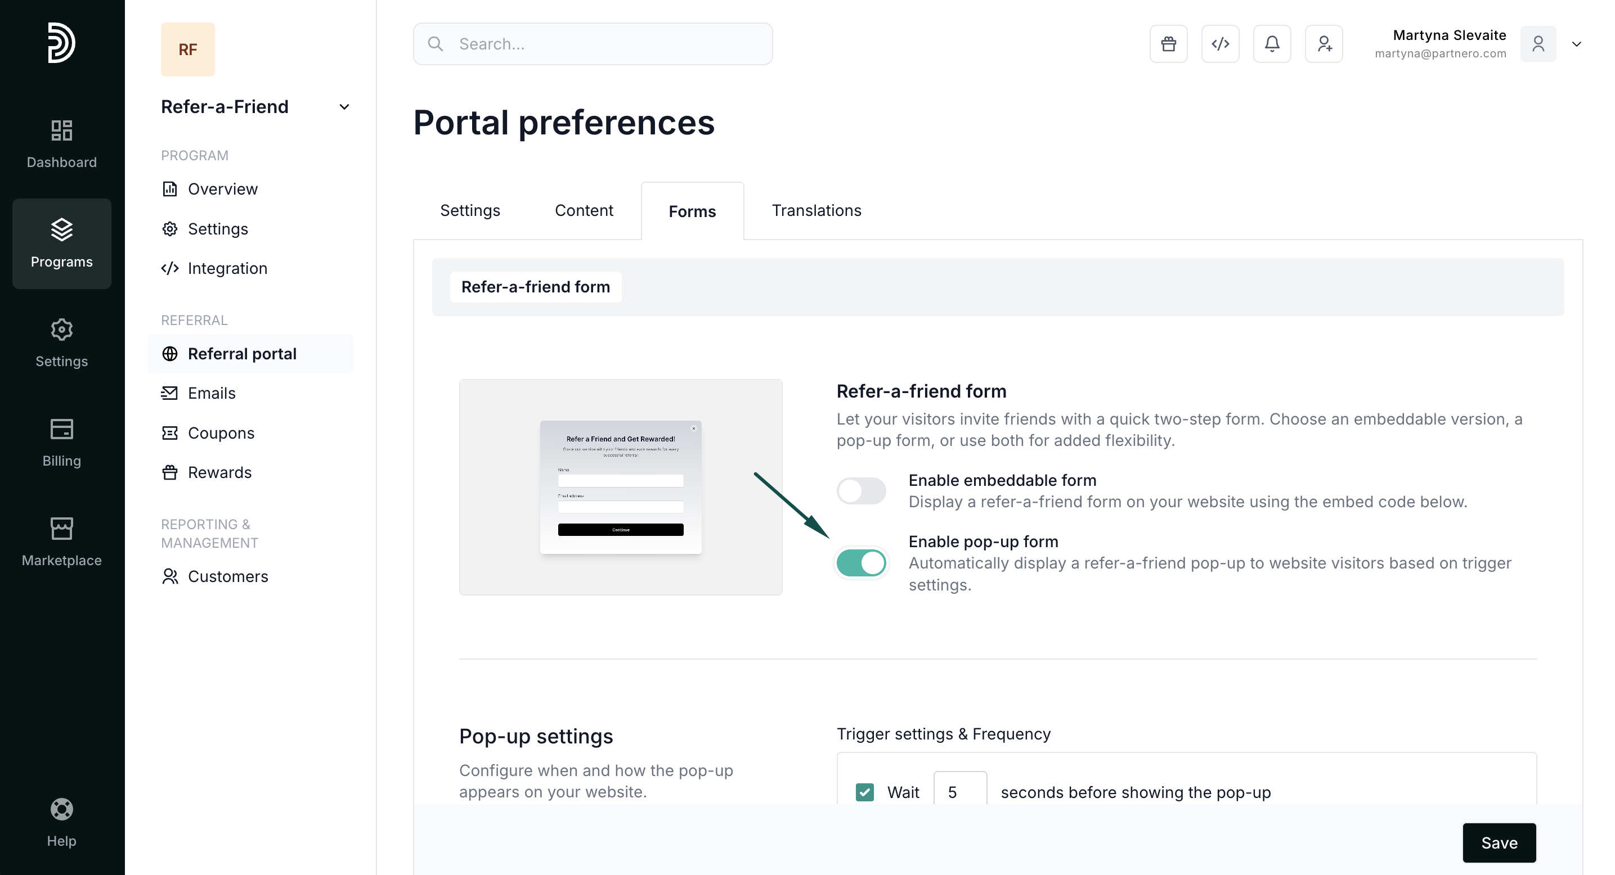Viewport: 1615px width, 875px height.
Task: Open Marketplace from the left sidebar
Action: pos(61,542)
